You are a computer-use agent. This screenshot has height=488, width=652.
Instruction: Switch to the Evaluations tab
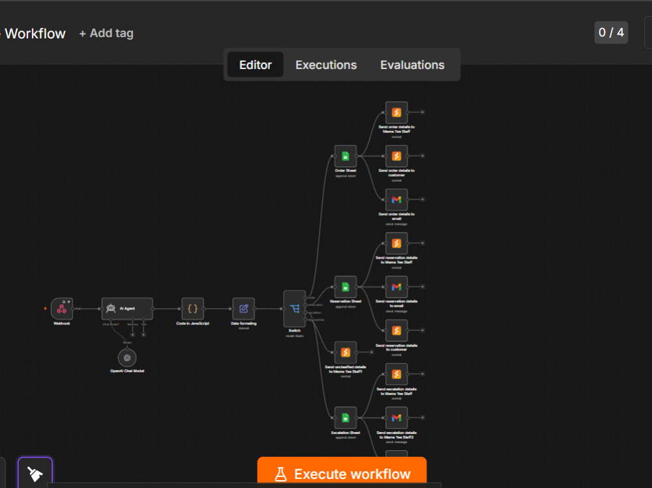coord(412,65)
